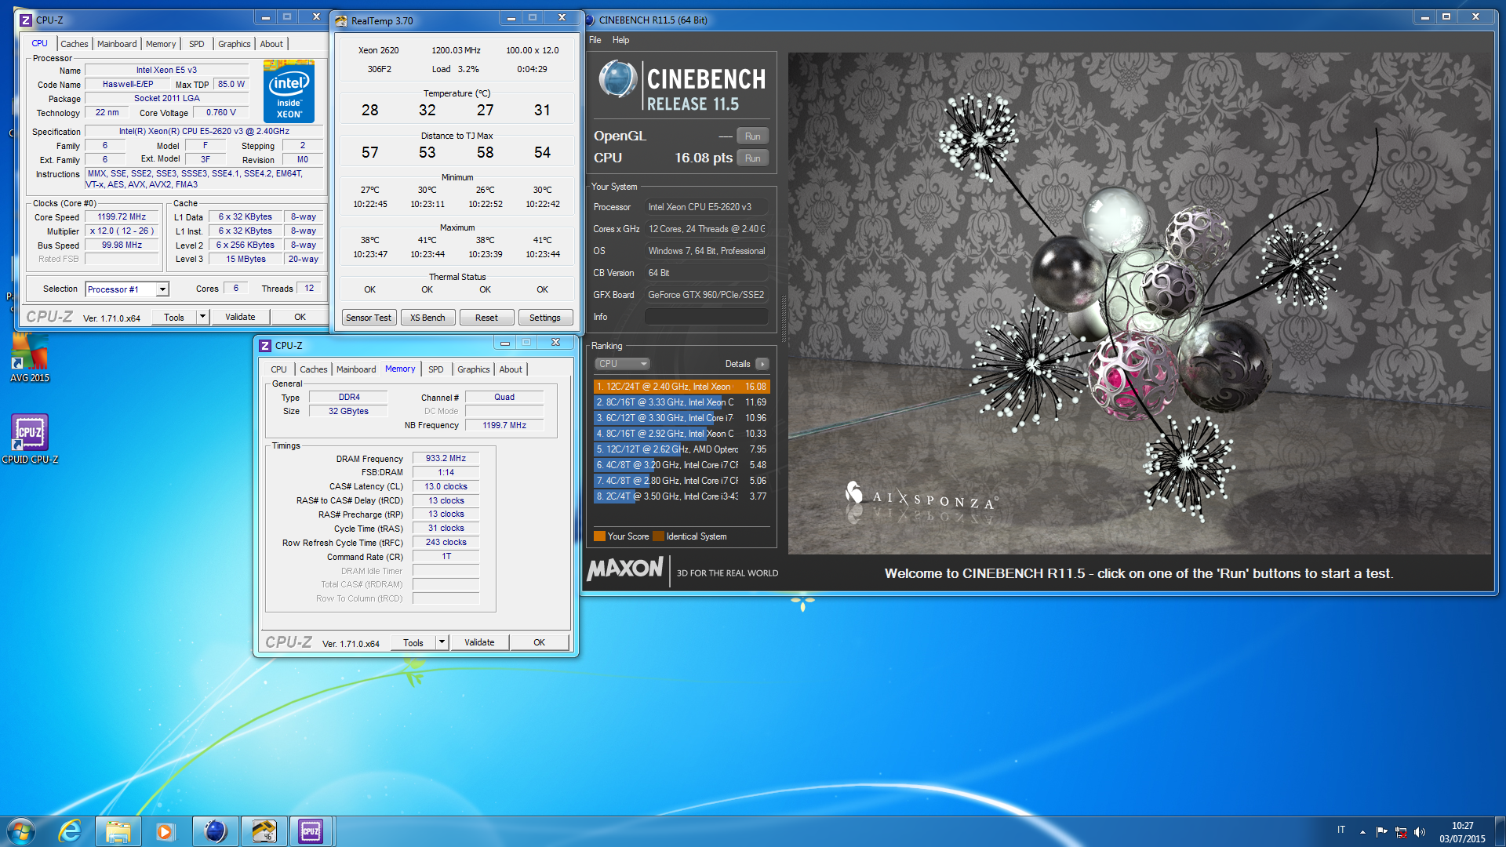Image resolution: width=1506 pixels, height=847 pixels.
Task: Open Action Center flag tray icon
Action: [x=1381, y=831]
